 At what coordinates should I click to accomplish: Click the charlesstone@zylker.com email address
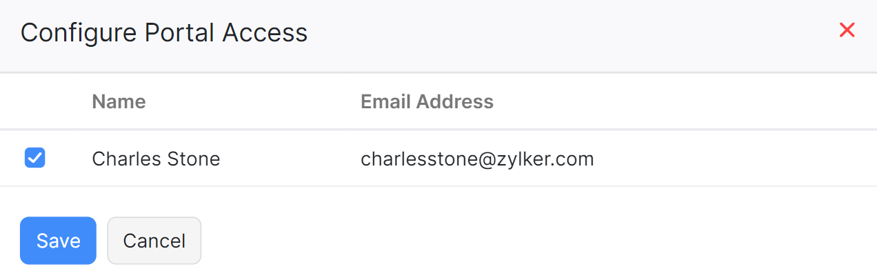point(477,159)
